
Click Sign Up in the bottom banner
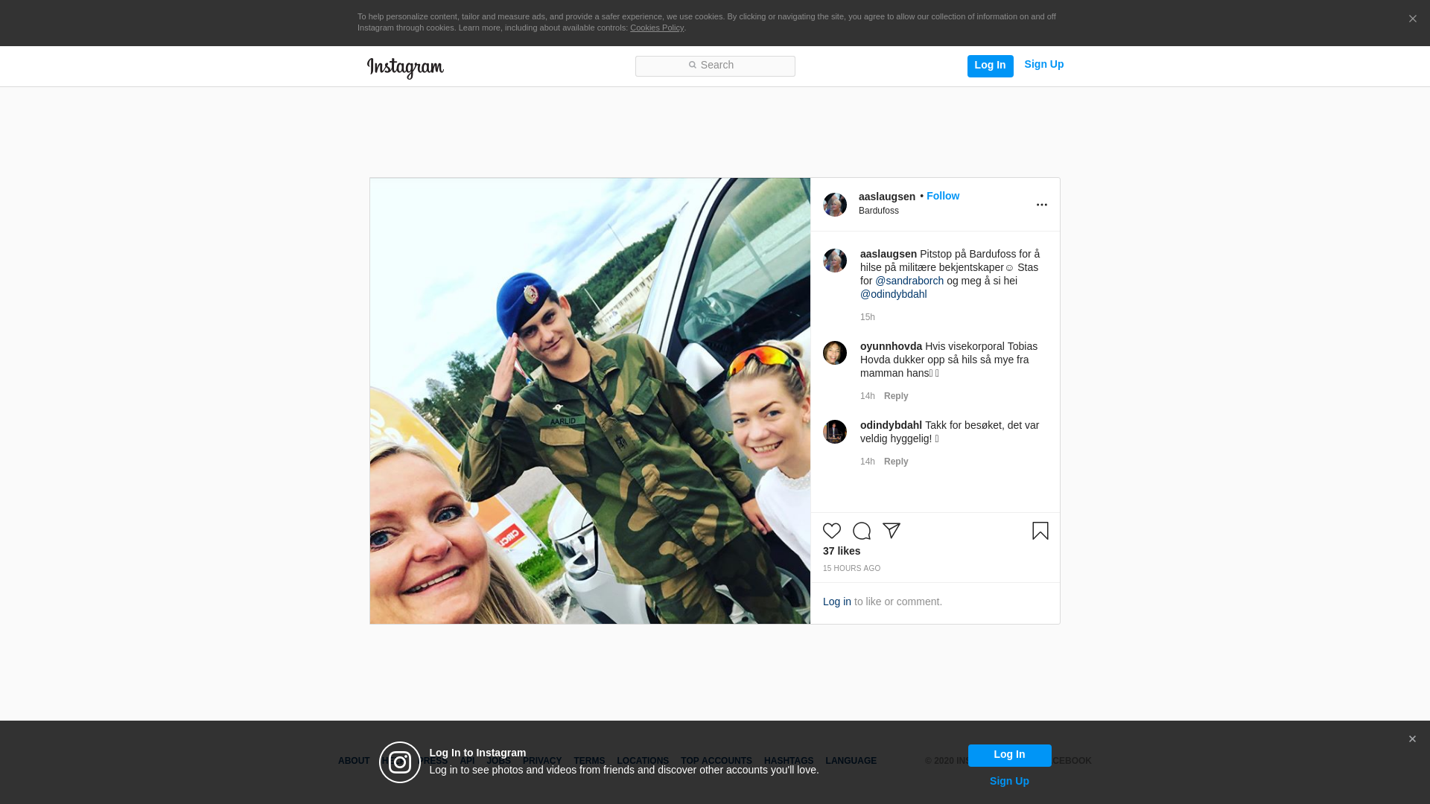click(x=1008, y=781)
